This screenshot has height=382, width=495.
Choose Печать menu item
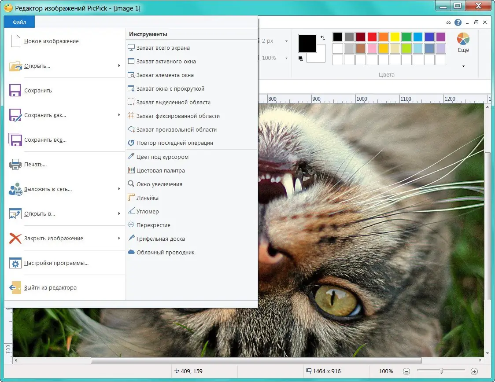point(65,164)
